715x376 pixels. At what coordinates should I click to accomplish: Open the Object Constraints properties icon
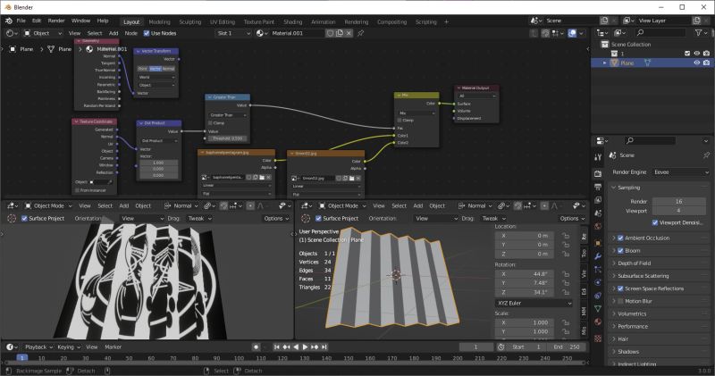pos(598,296)
